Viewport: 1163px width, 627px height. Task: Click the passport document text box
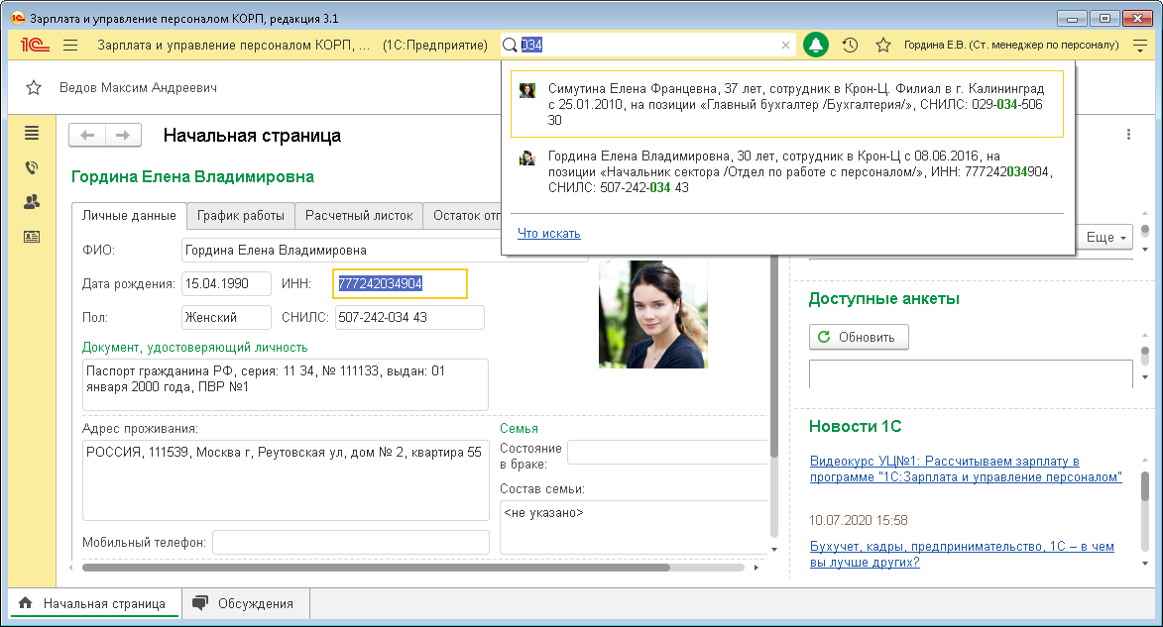point(286,384)
